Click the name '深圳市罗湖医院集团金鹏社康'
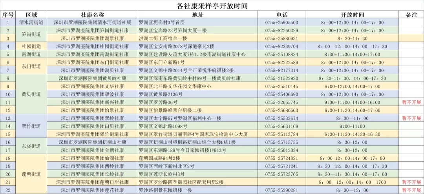 (x=93, y=150)
